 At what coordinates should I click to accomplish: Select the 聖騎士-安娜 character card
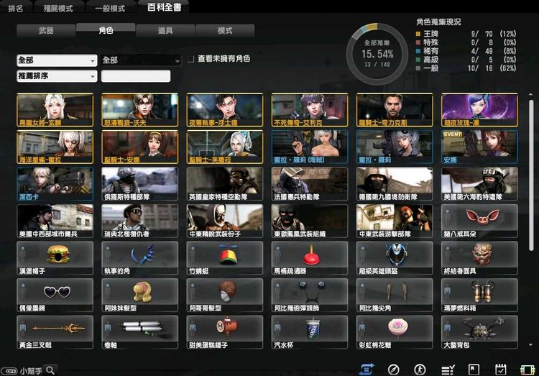[140, 147]
